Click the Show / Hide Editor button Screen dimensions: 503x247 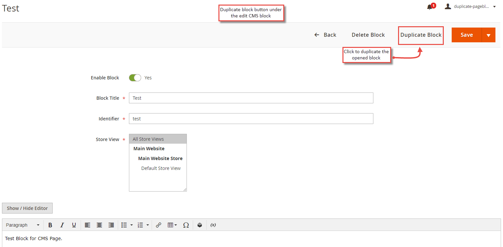(27, 208)
